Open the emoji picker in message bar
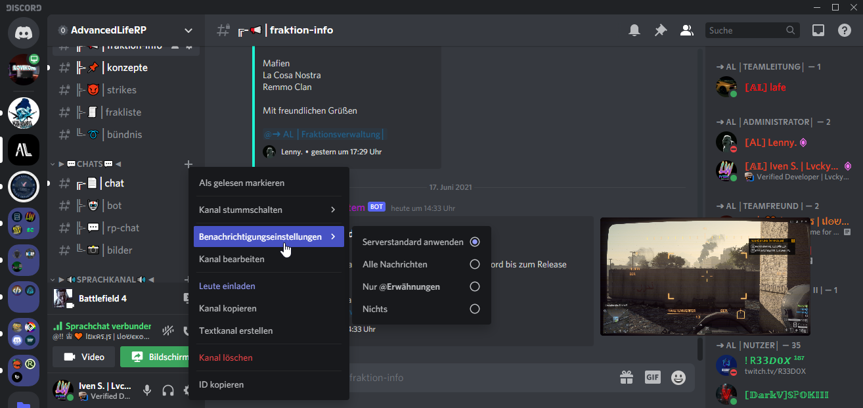This screenshot has height=408, width=863. 678,377
